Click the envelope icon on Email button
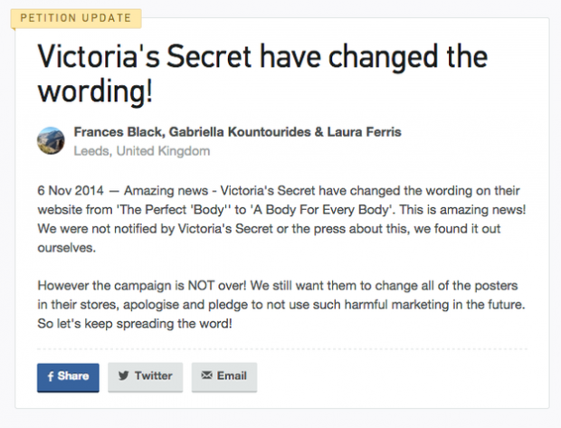 tap(206, 375)
